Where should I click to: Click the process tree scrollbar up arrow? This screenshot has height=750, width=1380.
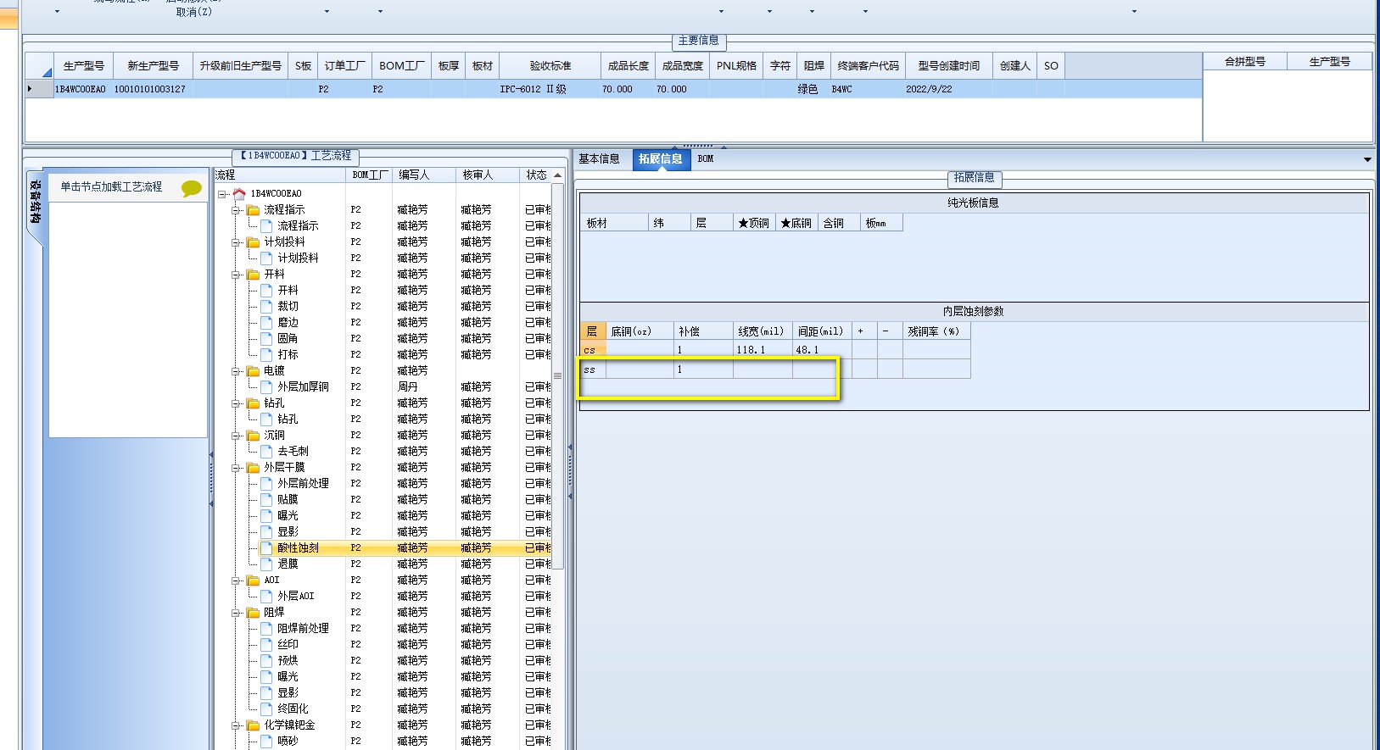(x=557, y=175)
